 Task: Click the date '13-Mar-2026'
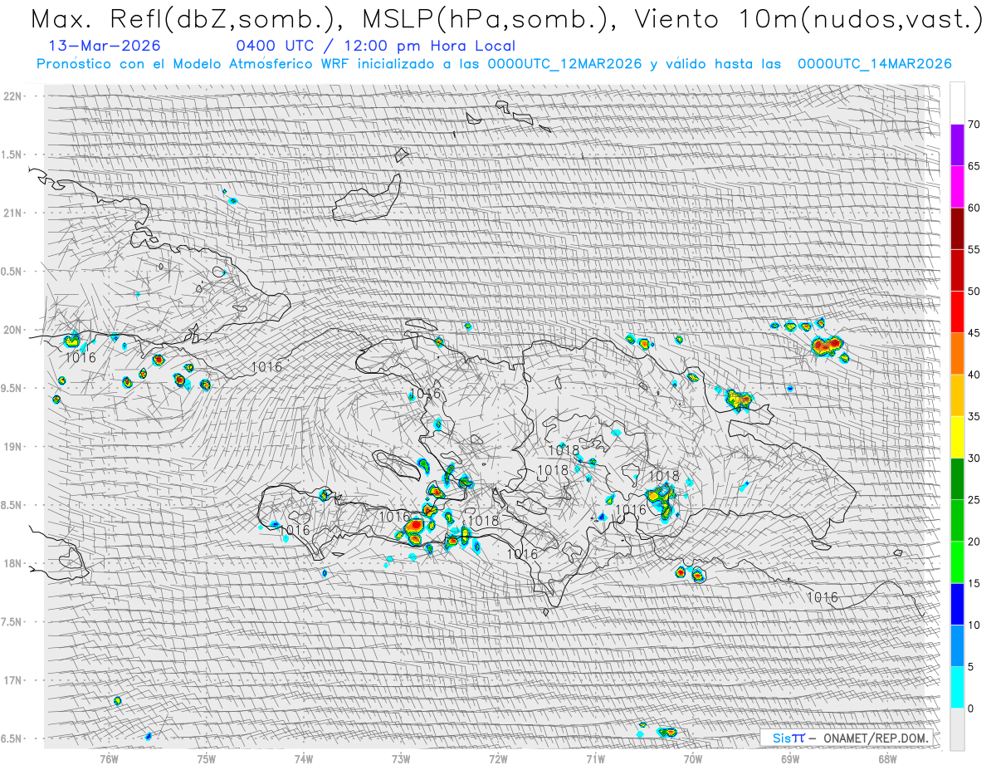tap(105, 47)
